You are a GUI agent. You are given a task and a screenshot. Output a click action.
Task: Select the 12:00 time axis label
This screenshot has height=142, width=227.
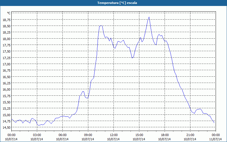114,135
